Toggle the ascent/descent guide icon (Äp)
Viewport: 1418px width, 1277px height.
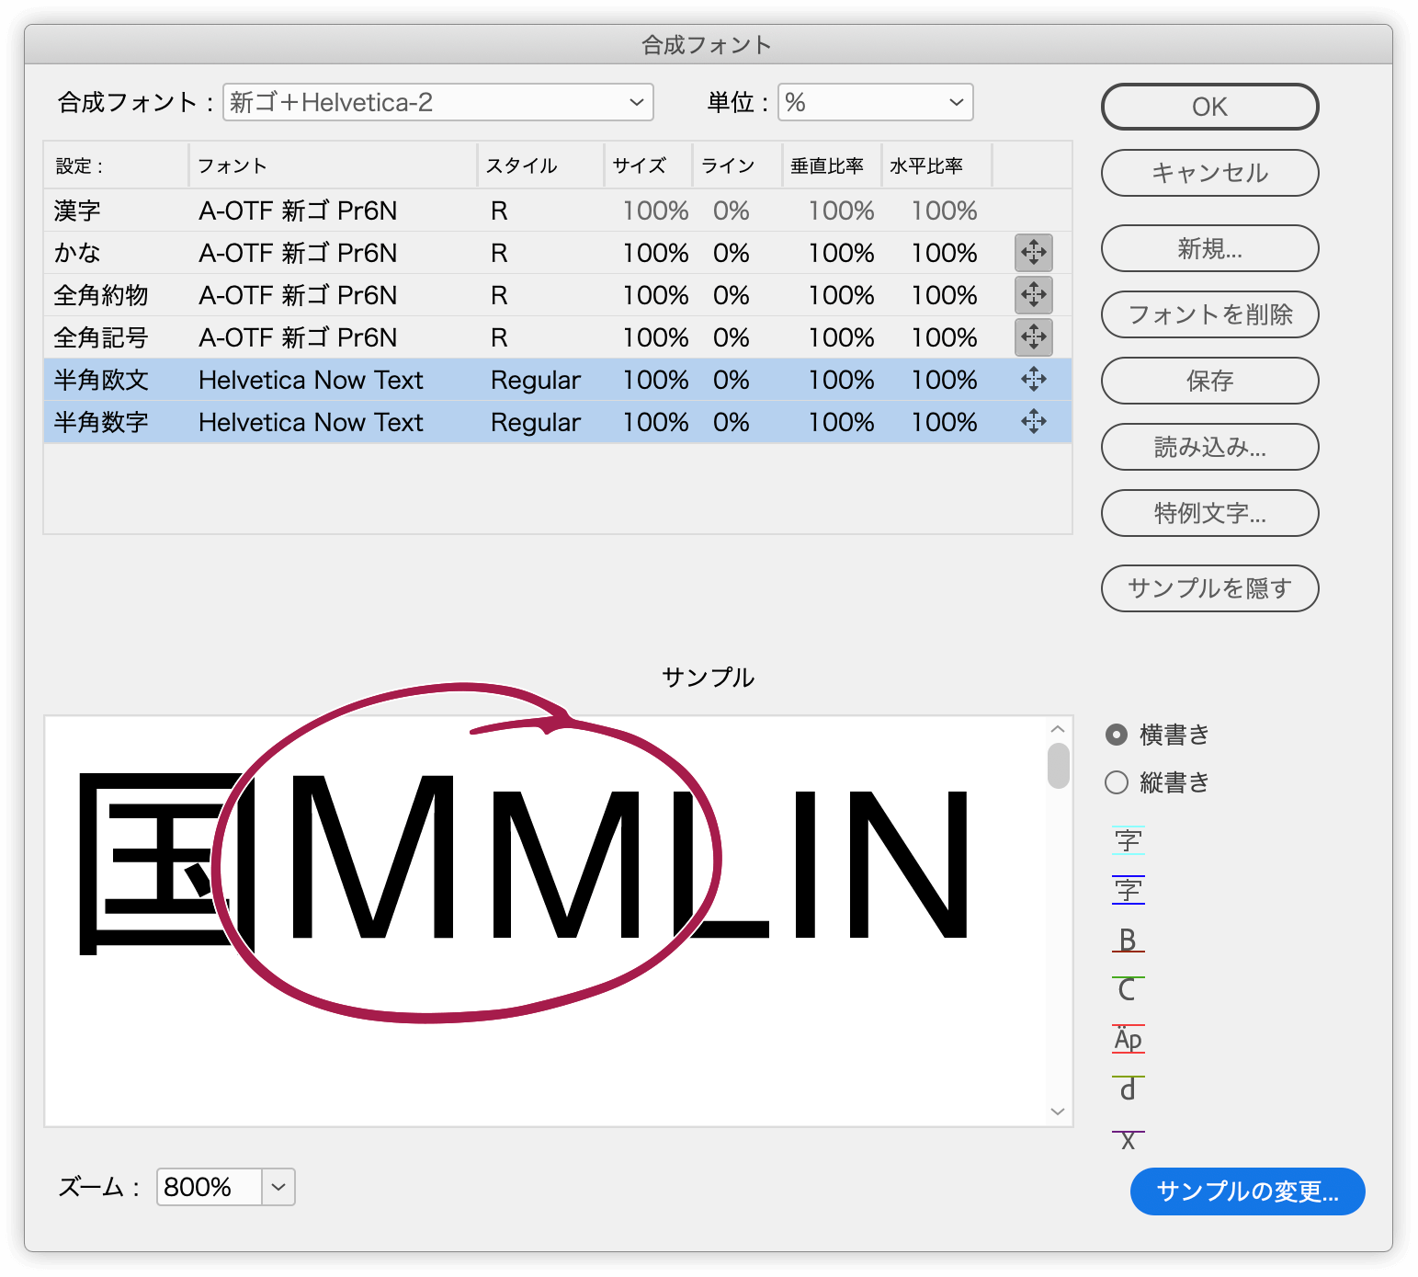pos(1129,1039)
